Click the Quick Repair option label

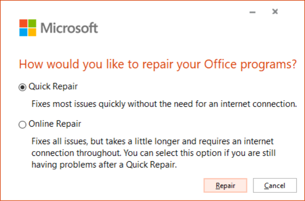(53, 87)
